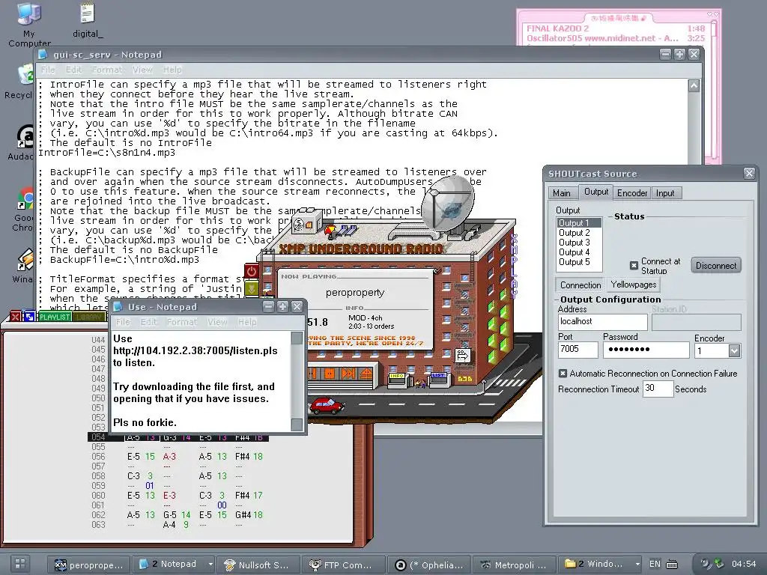Image resolution: width=767 pixels, height=575 pixels.
Task: Switch to the PLAYLIST tab in XMPlay
Action: pos(54,317)
